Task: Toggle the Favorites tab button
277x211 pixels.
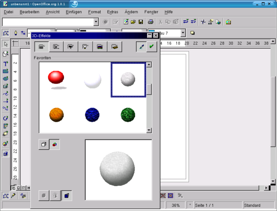Action: (41, 46)
